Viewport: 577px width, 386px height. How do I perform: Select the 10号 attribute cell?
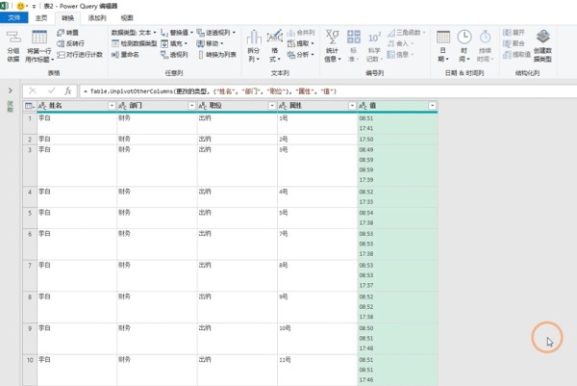pyautogui.click(x=317, y=339)
